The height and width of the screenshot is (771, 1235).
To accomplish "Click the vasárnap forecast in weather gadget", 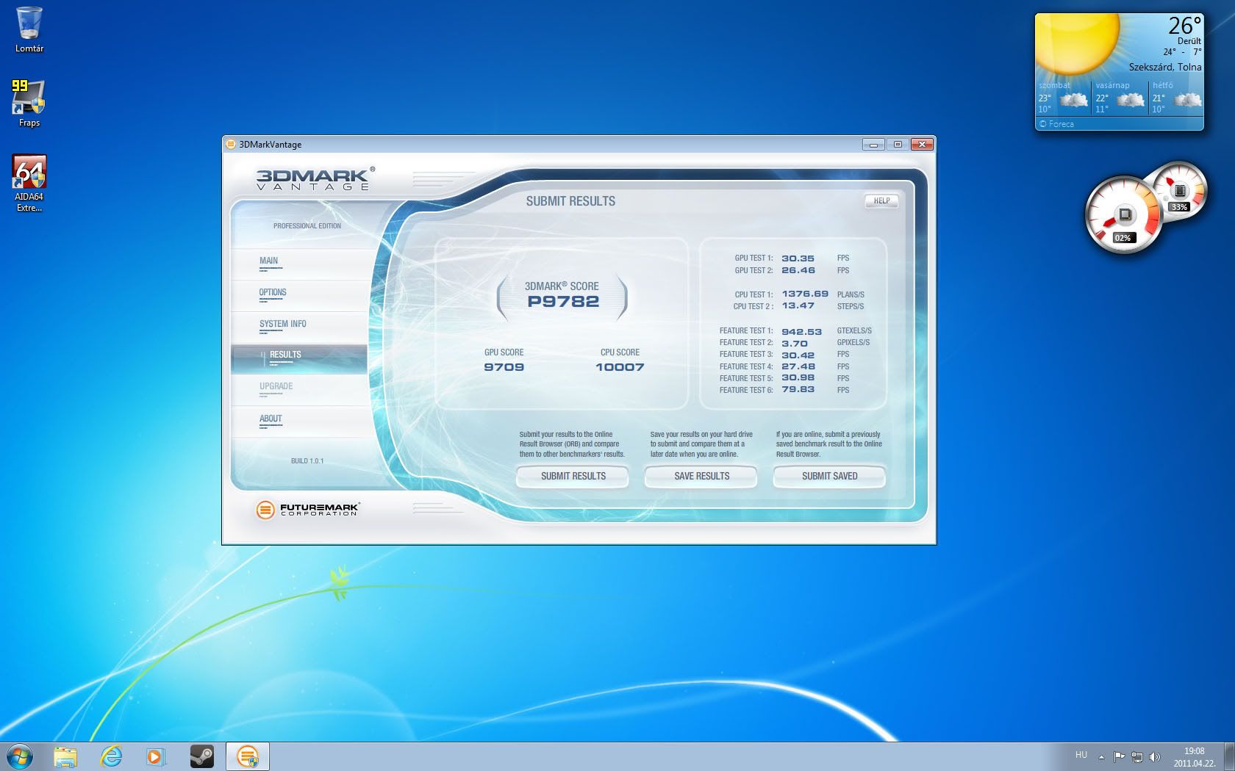I will pyautogui.click(x=1120, y=98).
